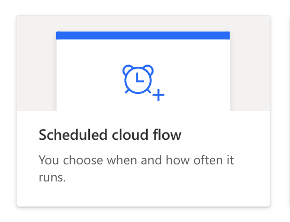Click the gray area left of the preview
This screenshot has height=222, width=290.
(36, 64)
